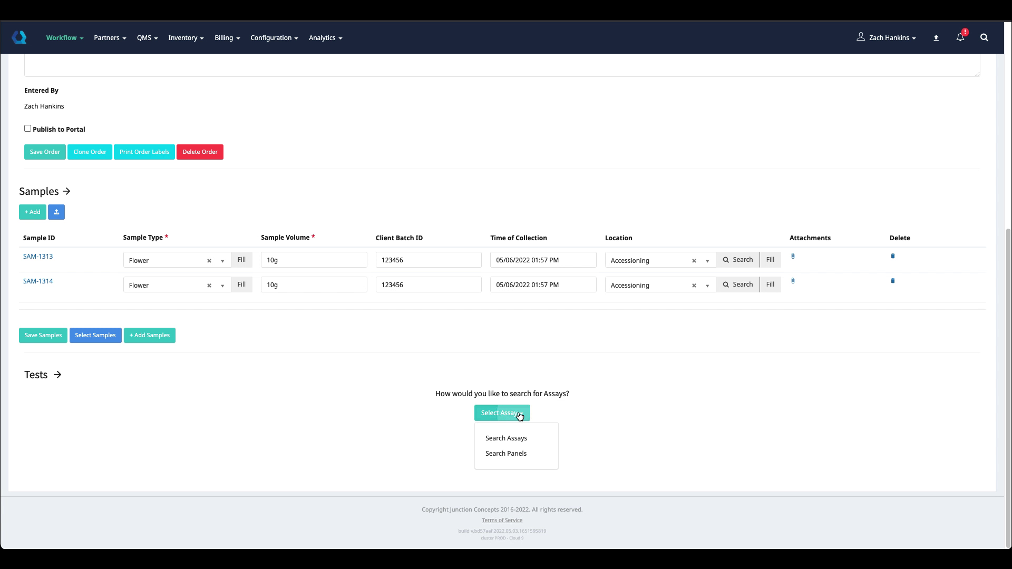Clear Sample Type on SAM-1313 row

[x=209, y=261]
